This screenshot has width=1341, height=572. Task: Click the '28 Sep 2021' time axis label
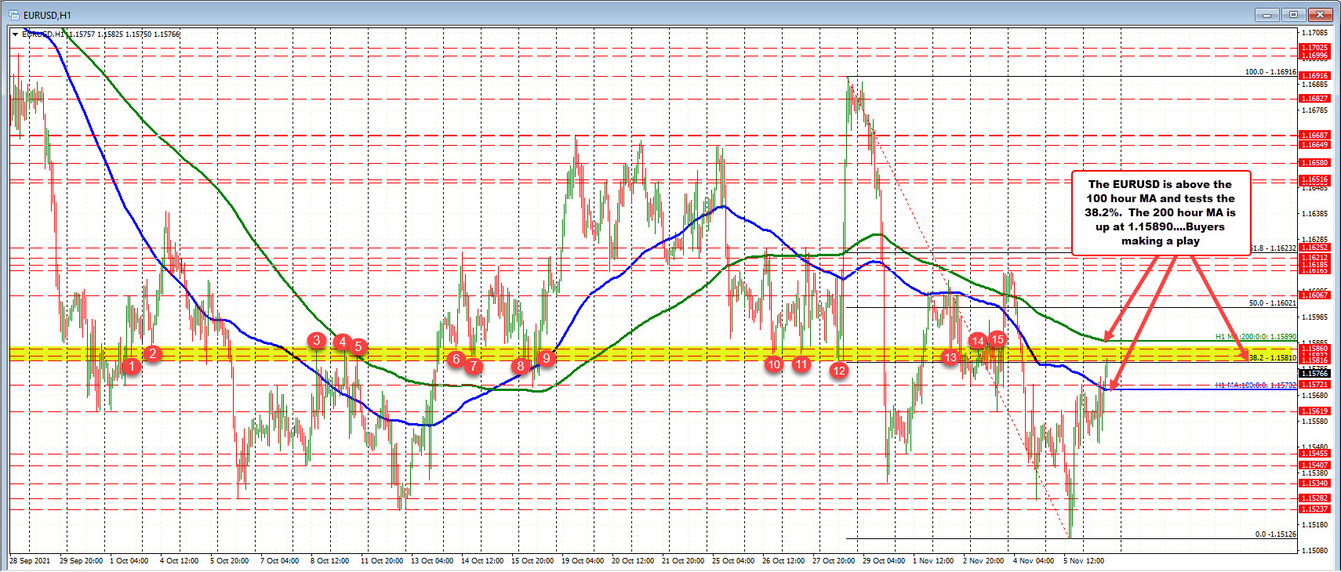(30, 561)
